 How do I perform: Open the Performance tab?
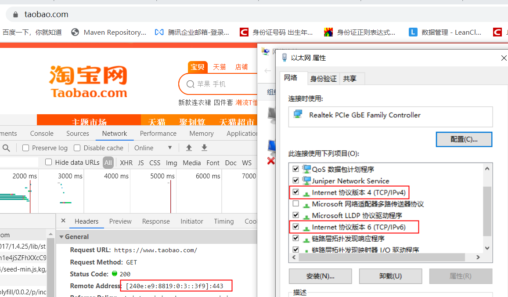158,134
